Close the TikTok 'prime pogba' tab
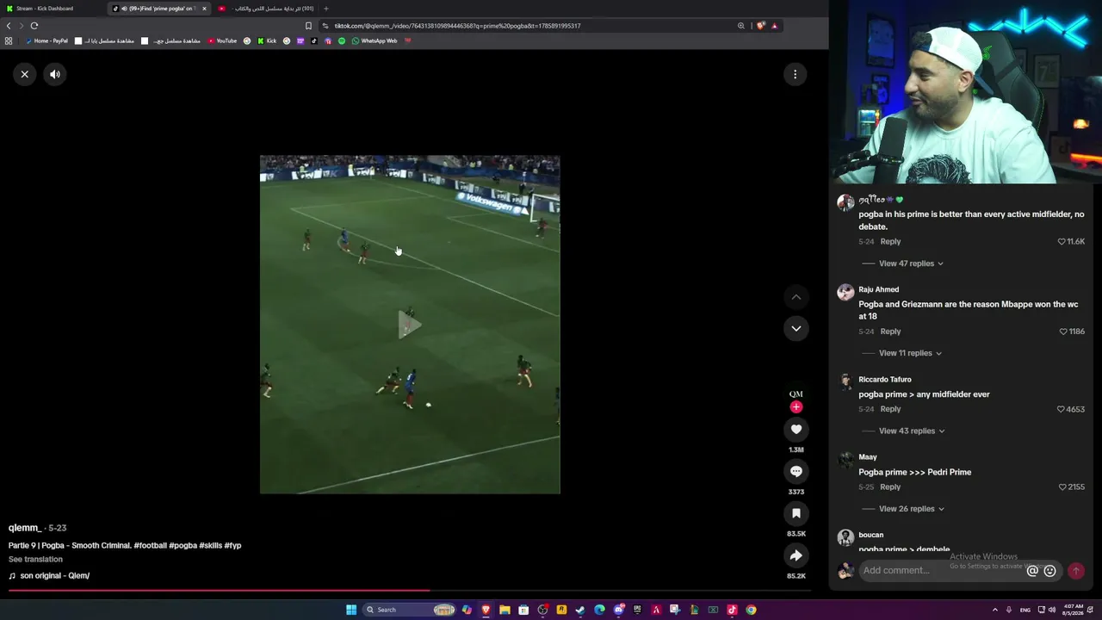The width and height of the screenshot is (1102, 620). [x=204, y=9]
